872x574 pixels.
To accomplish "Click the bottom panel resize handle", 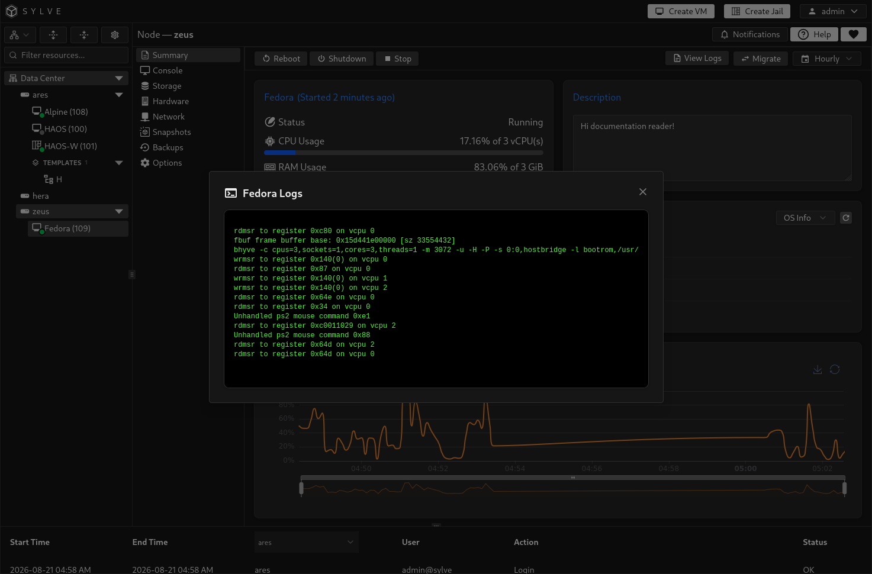I will [x=436, y=525].
